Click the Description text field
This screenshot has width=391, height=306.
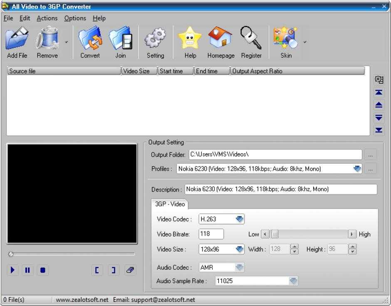pyautogui.click(x=281, y=189)
